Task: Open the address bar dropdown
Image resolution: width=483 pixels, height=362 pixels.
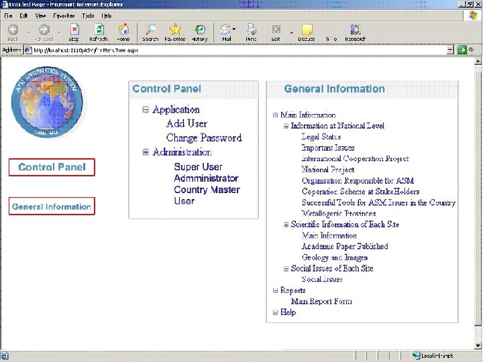Action: pyautogui.click(x=450, y=50)
